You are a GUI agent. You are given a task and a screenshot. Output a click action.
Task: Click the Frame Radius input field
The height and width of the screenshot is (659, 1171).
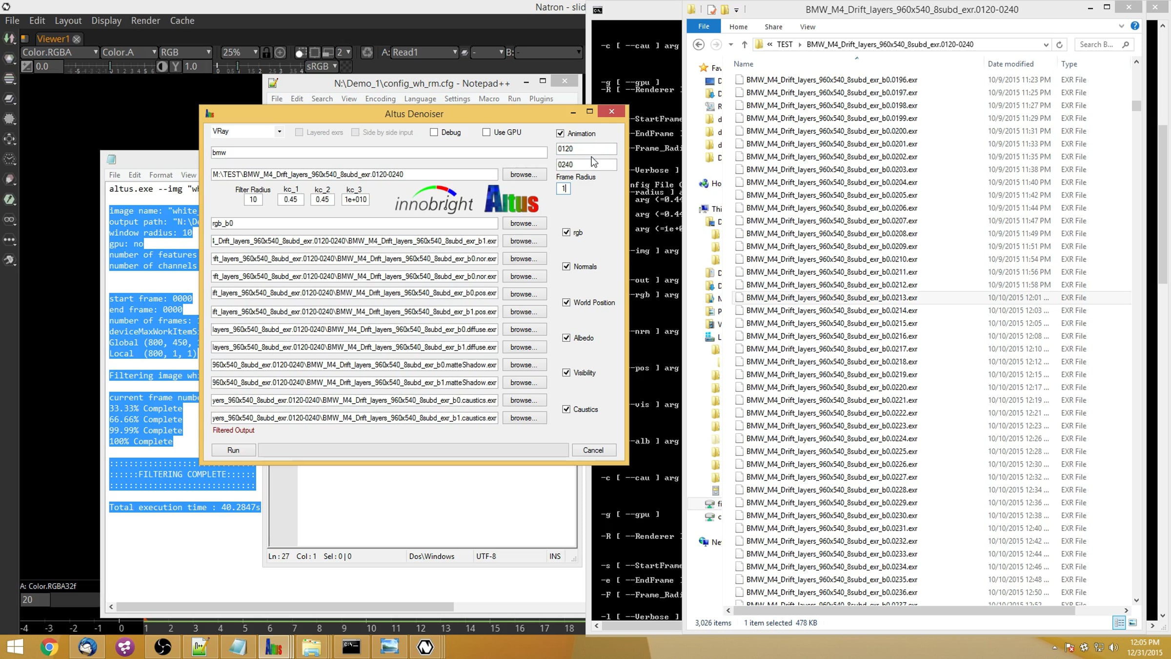(563, 188)
